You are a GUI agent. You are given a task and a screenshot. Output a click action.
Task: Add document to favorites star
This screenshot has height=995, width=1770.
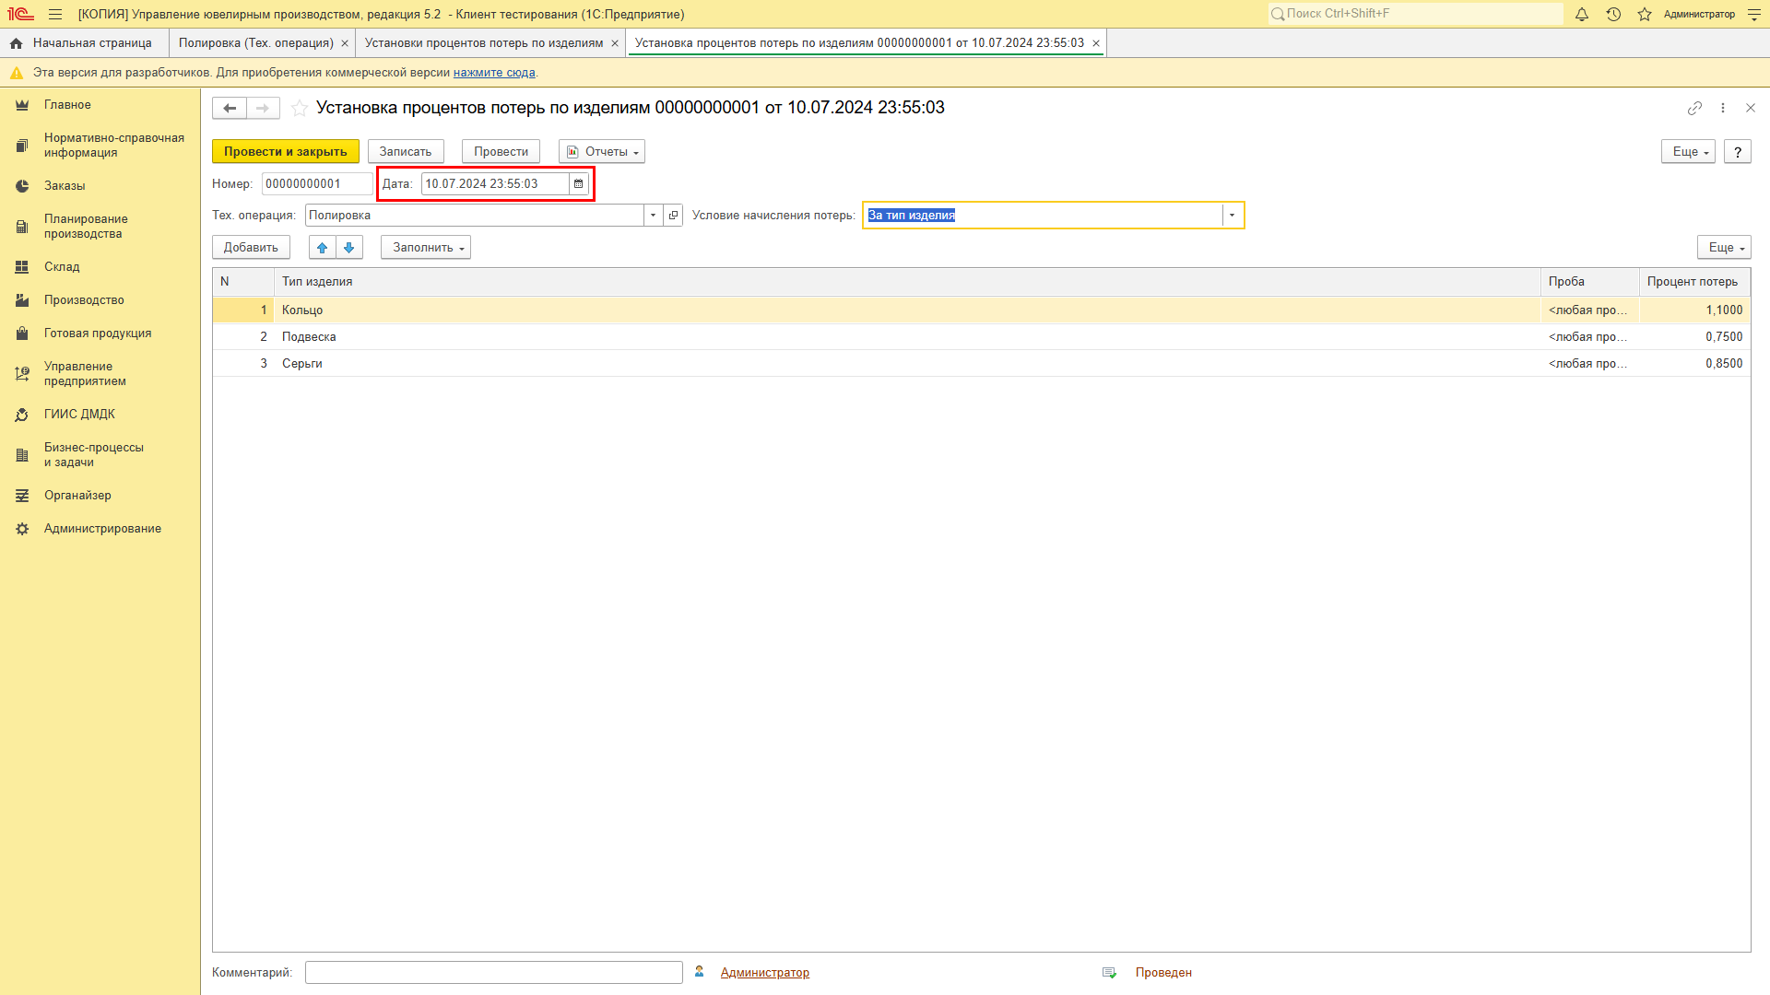click(300, 108)
